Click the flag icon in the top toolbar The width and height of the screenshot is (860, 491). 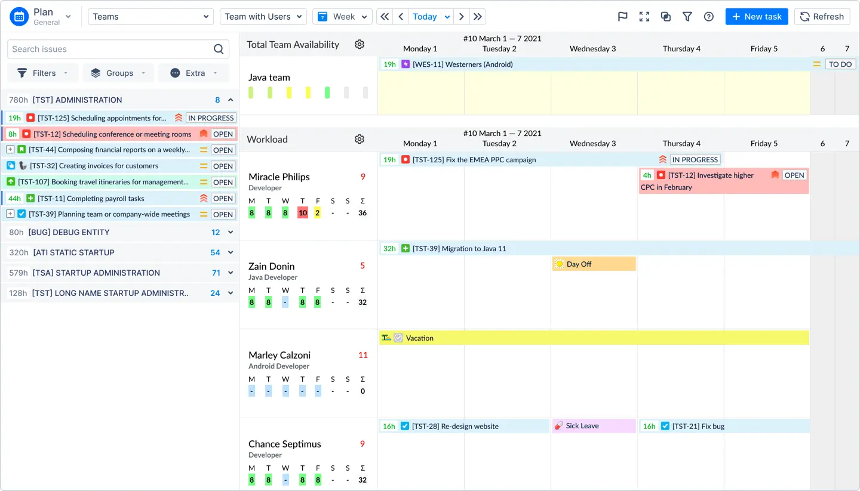(622, 16)
